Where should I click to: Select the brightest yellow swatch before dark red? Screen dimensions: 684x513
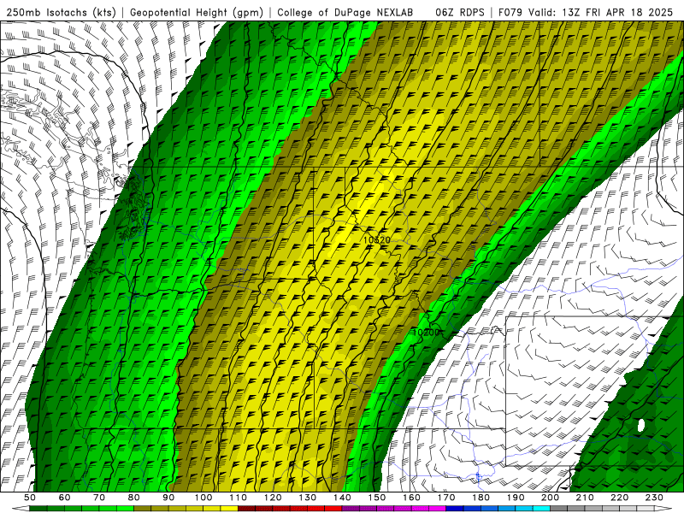point(229,509)
